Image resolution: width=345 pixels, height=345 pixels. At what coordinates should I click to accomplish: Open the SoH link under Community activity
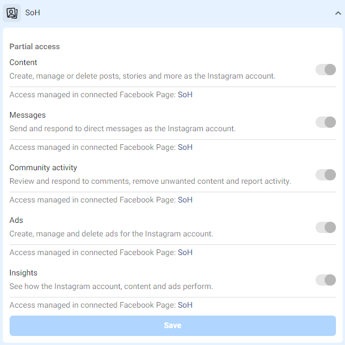185,200
